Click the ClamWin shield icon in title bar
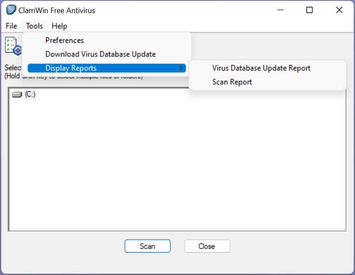Image resolution: width=355 pixels, height=275 pixels. [x=11, y=10]
